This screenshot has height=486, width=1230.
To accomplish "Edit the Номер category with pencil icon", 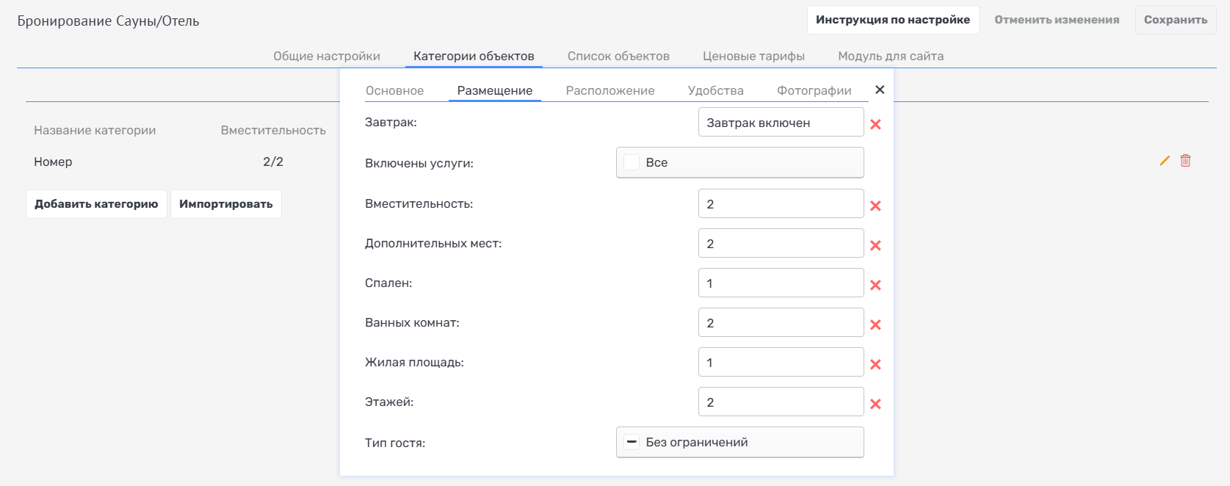I will pos(1165,161).
